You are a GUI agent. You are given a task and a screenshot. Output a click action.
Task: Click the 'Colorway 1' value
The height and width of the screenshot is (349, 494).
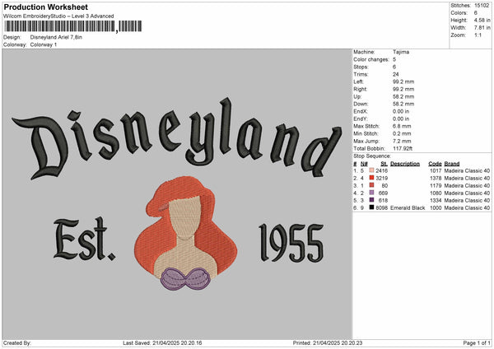coord(44,44)
